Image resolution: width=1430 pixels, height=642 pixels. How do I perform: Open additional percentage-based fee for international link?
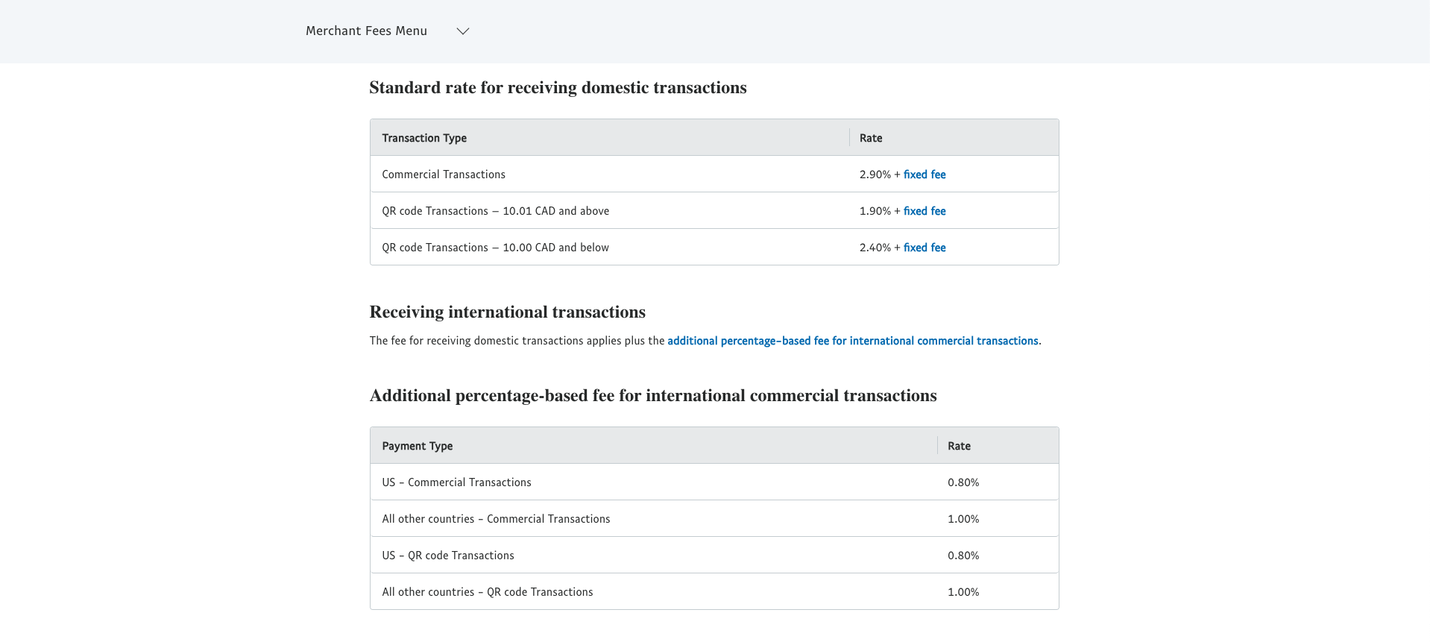pos(852,341)
